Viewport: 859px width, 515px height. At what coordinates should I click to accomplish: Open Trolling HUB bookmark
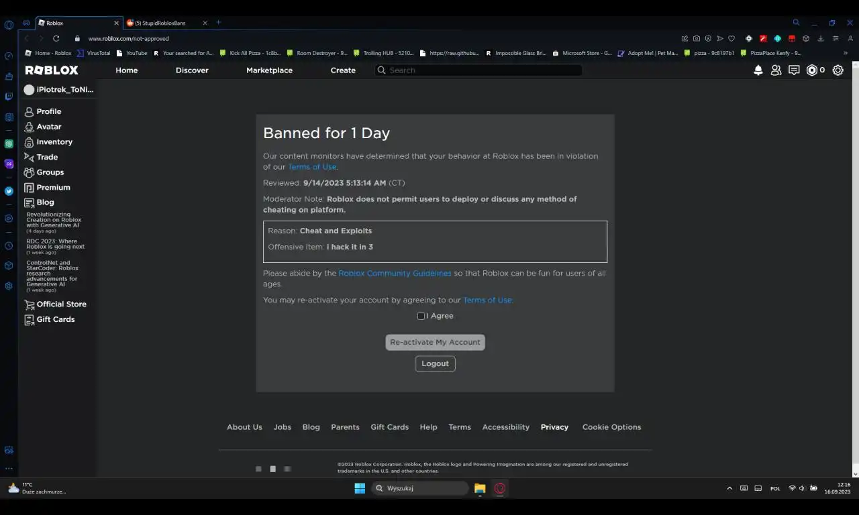(383, 53)
